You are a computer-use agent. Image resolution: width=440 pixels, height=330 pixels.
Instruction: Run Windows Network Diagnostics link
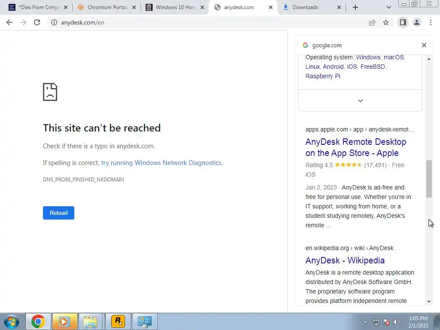pos(162,163)
